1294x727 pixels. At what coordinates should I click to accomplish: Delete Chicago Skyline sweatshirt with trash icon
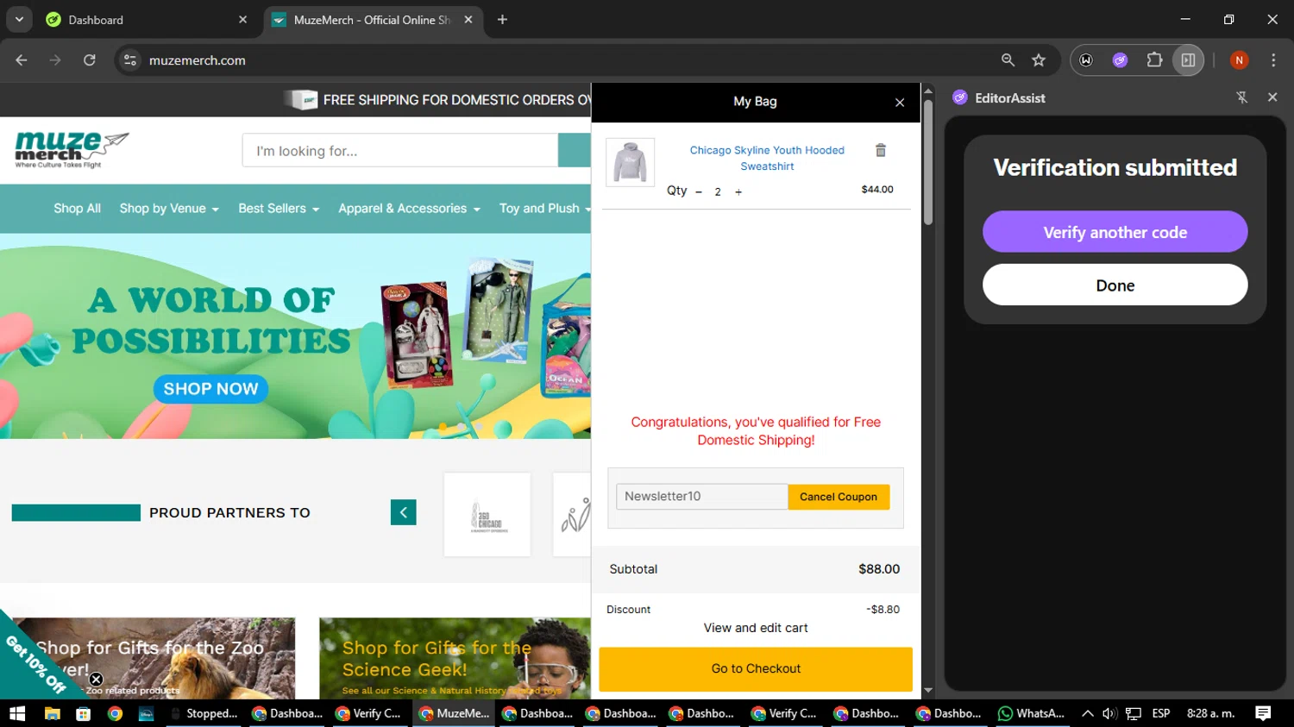881,150
